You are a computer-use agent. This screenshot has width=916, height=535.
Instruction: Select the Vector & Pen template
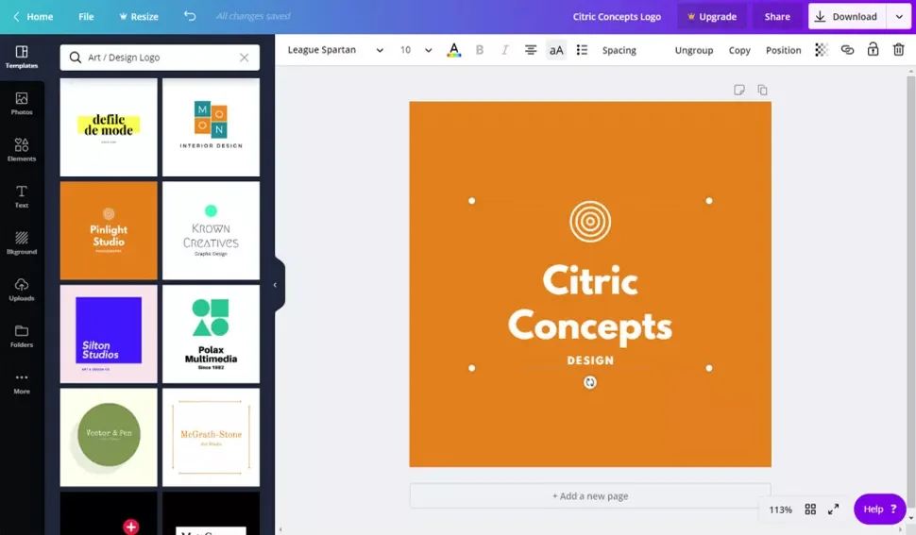[109, 438]
